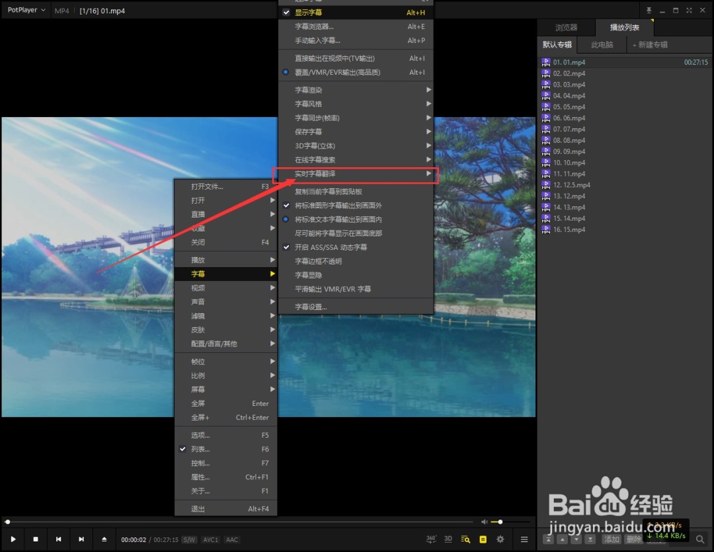Screen dimensions: 714x552
Task: Toggle 360° video mode icon
Action: pos(431,539)
